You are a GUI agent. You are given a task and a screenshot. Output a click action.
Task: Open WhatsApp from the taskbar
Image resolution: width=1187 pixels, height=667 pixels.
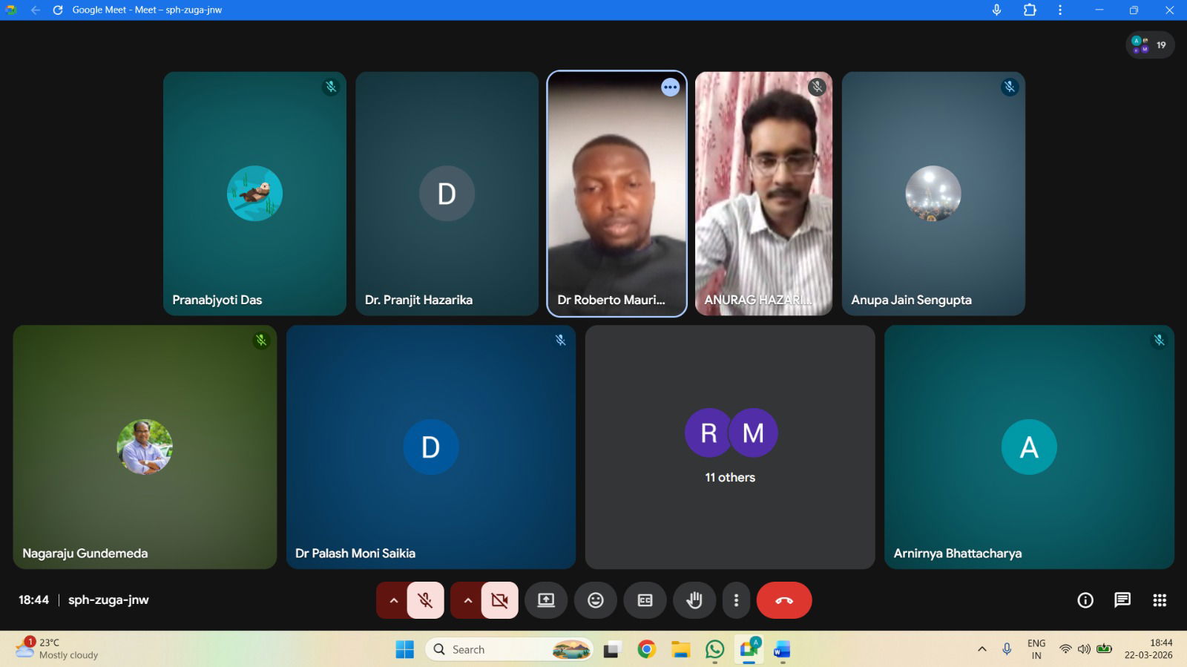click(714, 650)
